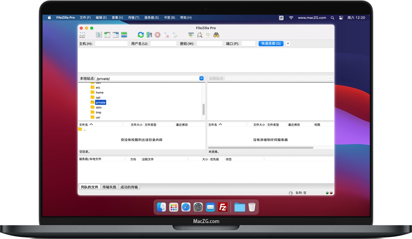Open the 传输(T) menu

(134, 18)
